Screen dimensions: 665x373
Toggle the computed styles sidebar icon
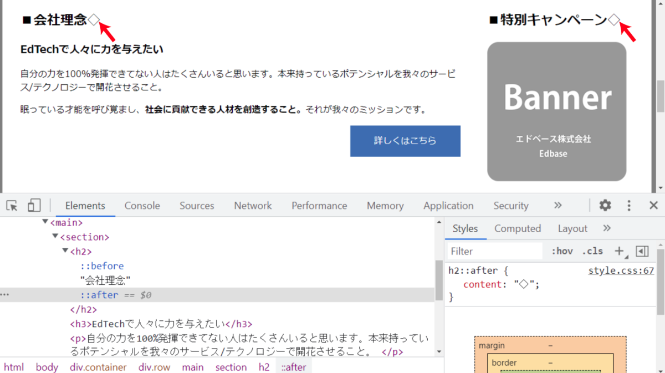pos(642,251)
